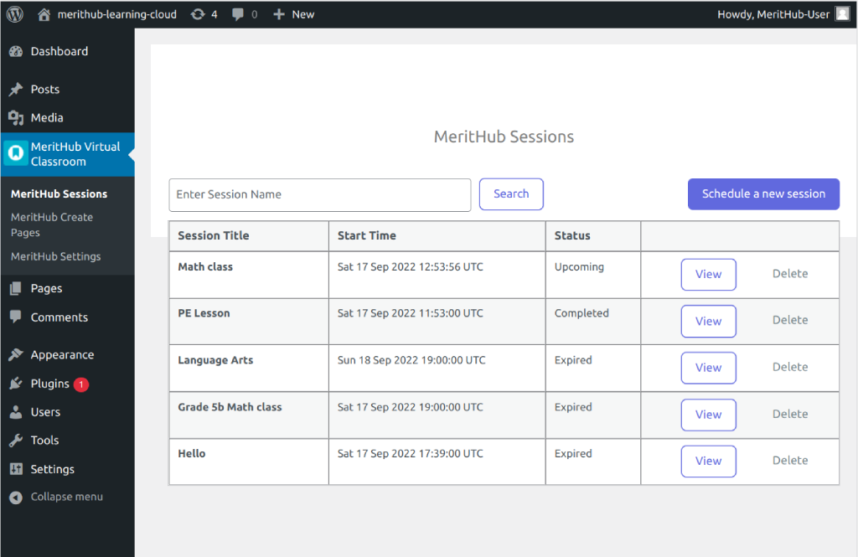The image size is (858, 557).
Task: View the Grade 5b Math class session
Action: coord(708,415)
